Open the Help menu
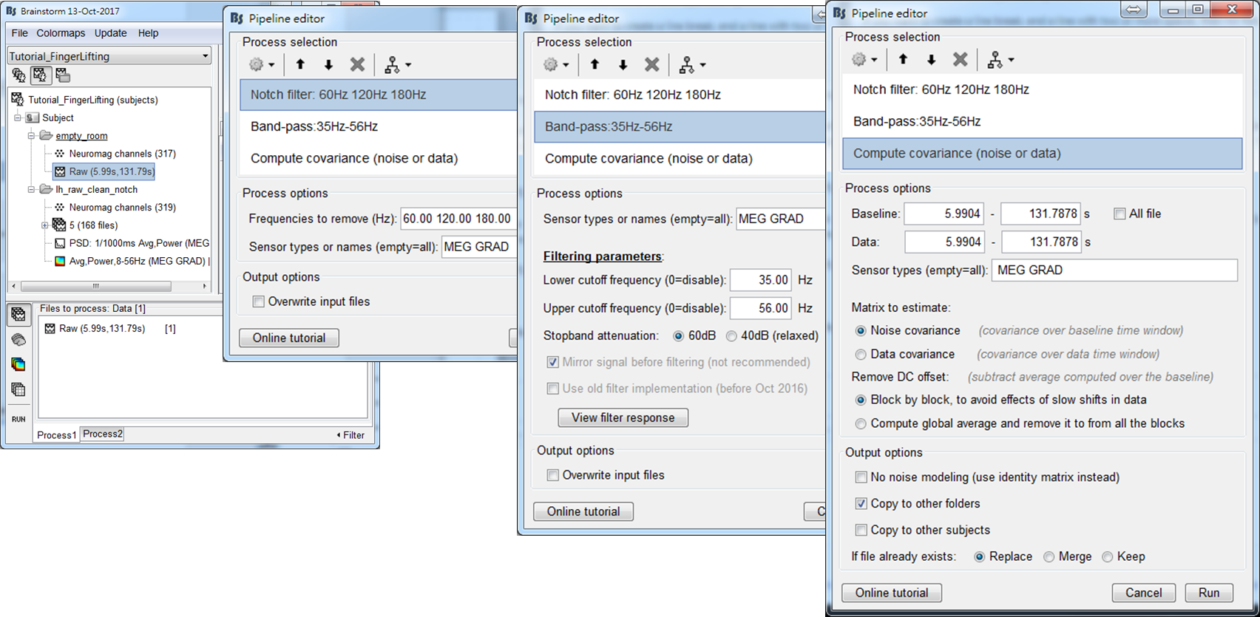This screenshot has width=1260, height=617. tap(148, 33)
